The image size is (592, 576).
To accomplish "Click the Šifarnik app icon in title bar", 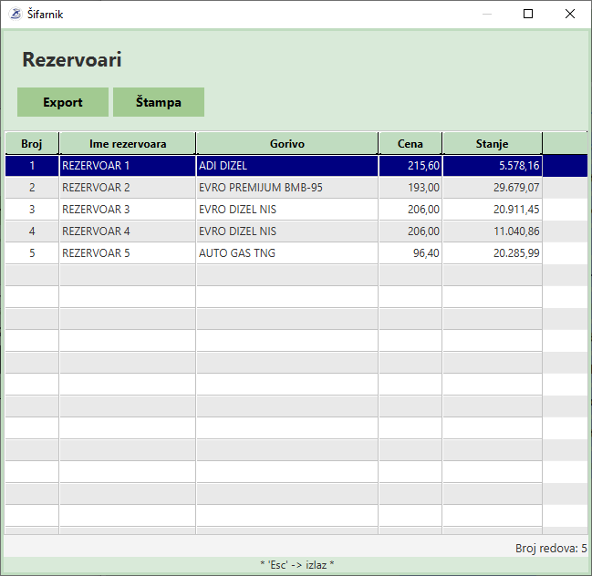I will (15, 14).
